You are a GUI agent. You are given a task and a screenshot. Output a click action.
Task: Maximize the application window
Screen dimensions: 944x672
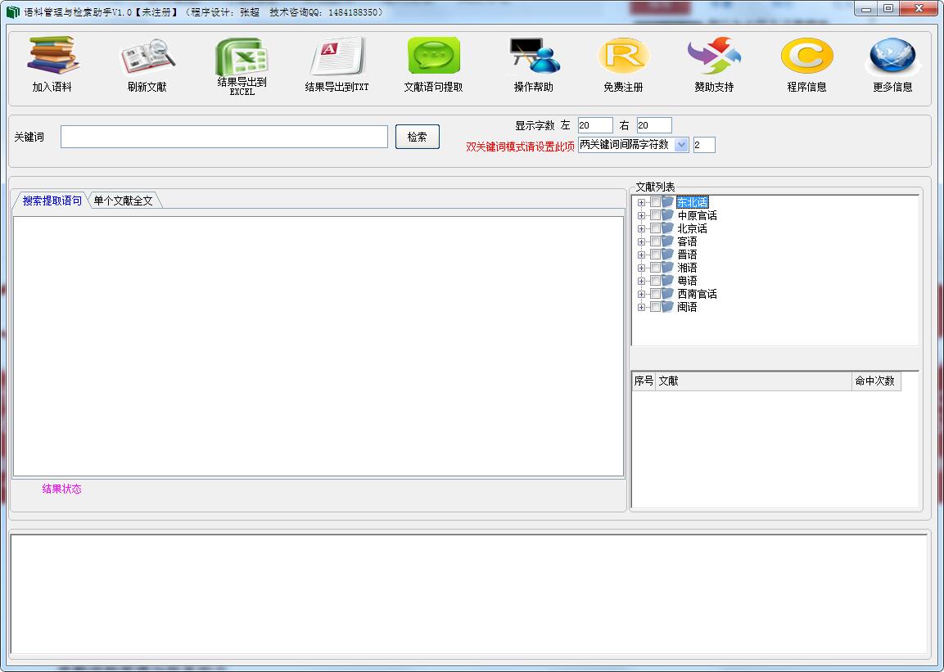coord(888,8)
